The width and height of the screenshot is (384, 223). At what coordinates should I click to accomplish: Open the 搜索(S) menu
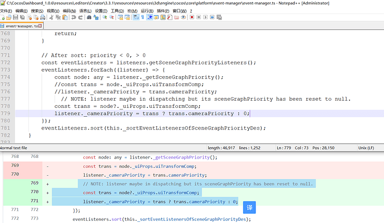tap(37, 11)
